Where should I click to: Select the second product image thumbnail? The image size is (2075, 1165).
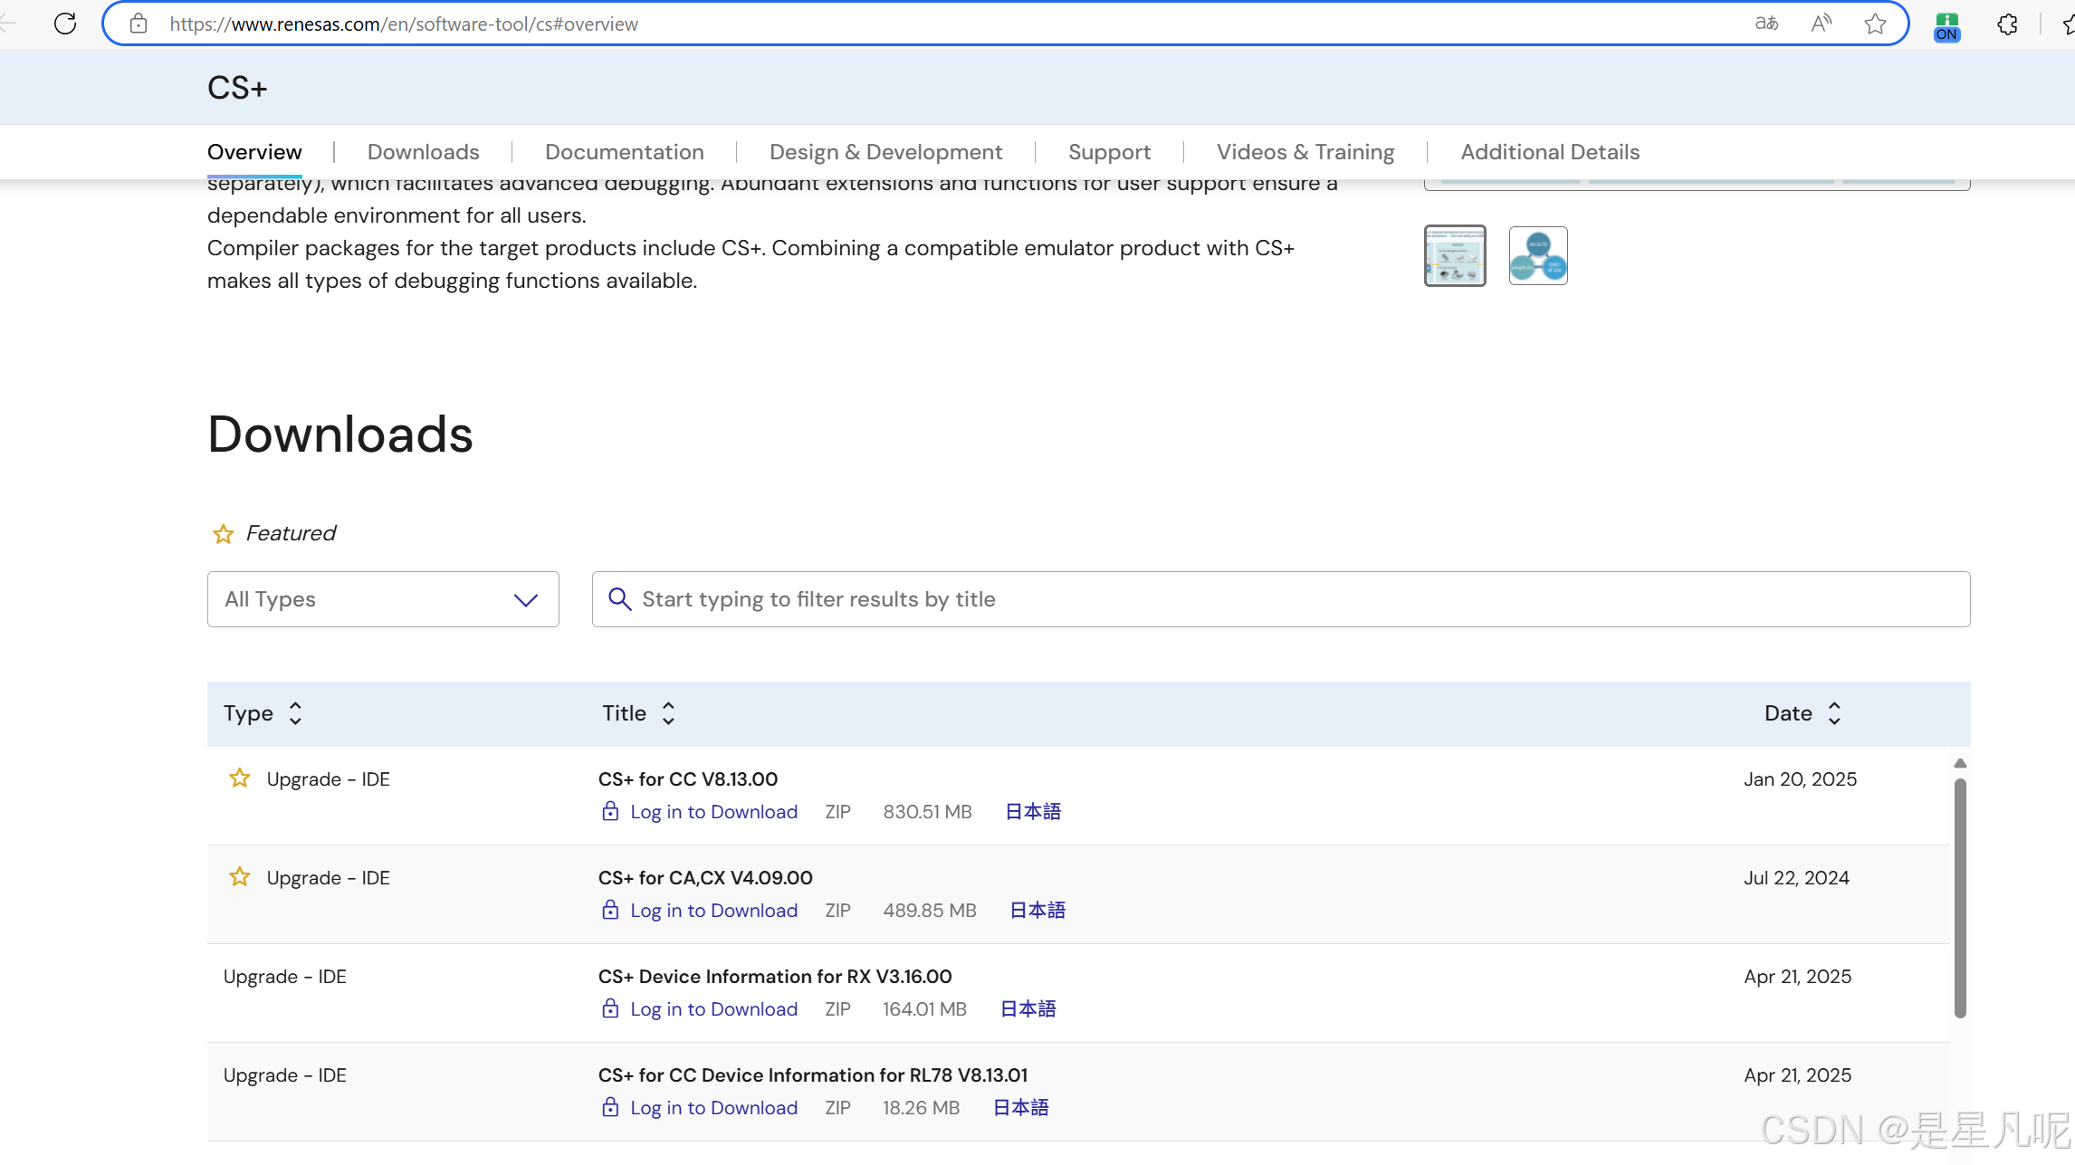(x=1537, y=256)
